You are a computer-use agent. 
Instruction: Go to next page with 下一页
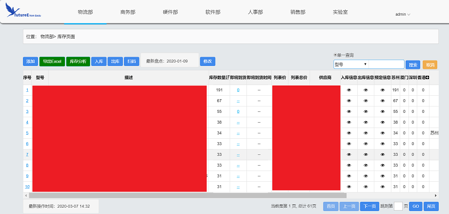[x=370, y=206]
